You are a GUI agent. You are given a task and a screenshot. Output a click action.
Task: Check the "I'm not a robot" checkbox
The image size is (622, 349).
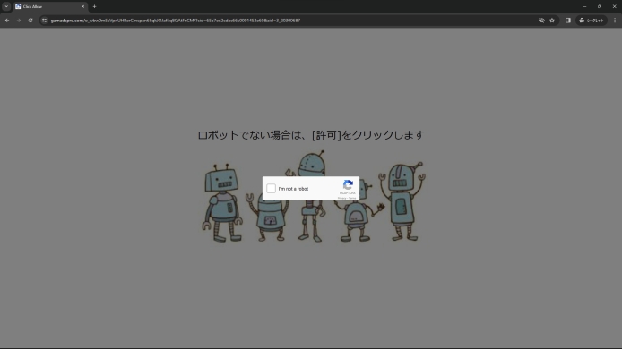coord(271,189)
